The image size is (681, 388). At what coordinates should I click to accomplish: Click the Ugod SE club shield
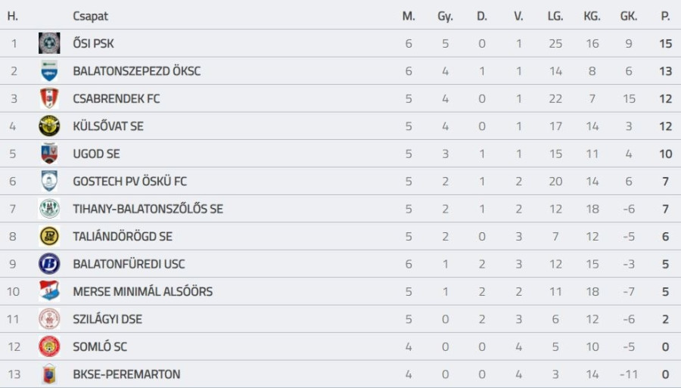(x=49, y=154)
